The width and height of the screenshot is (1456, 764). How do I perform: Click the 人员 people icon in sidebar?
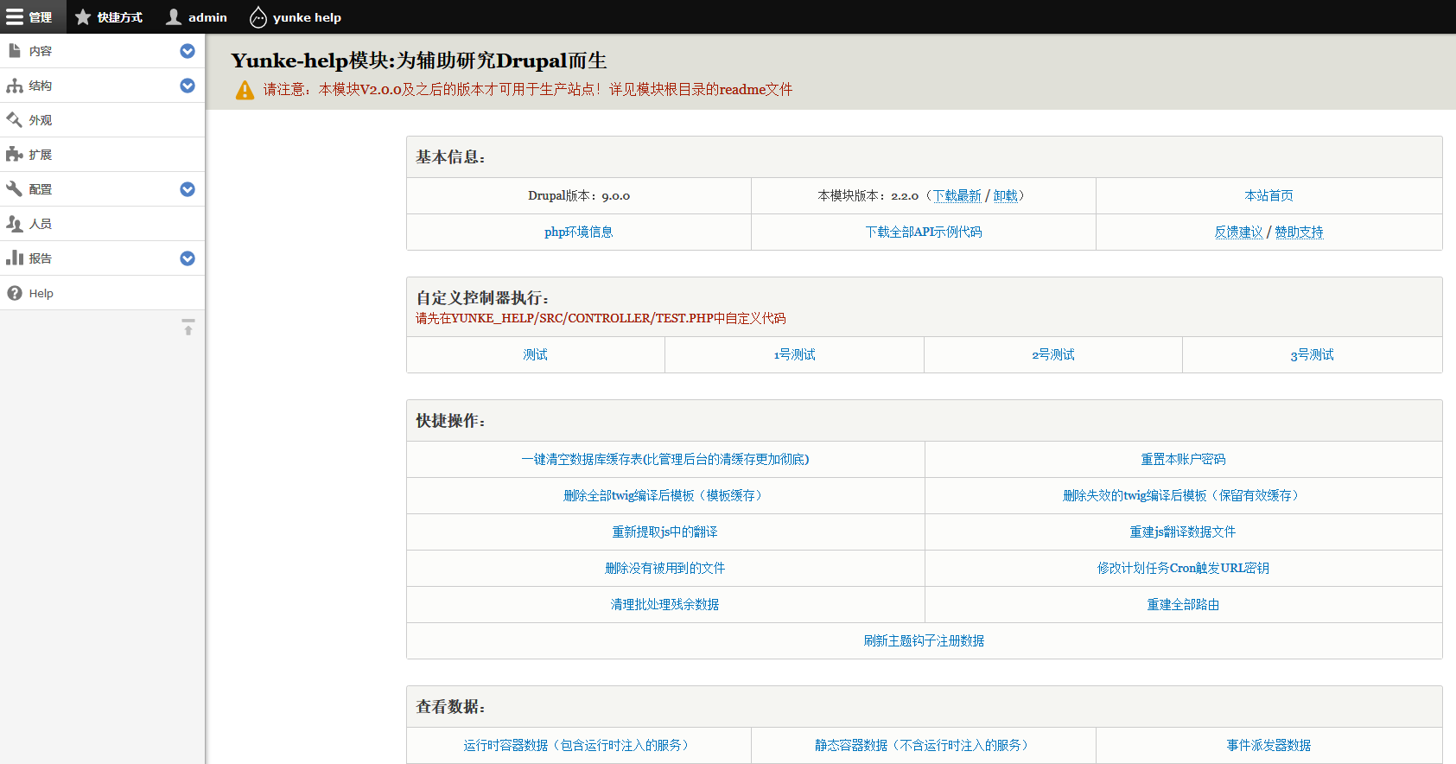click(x=15, y=224)
